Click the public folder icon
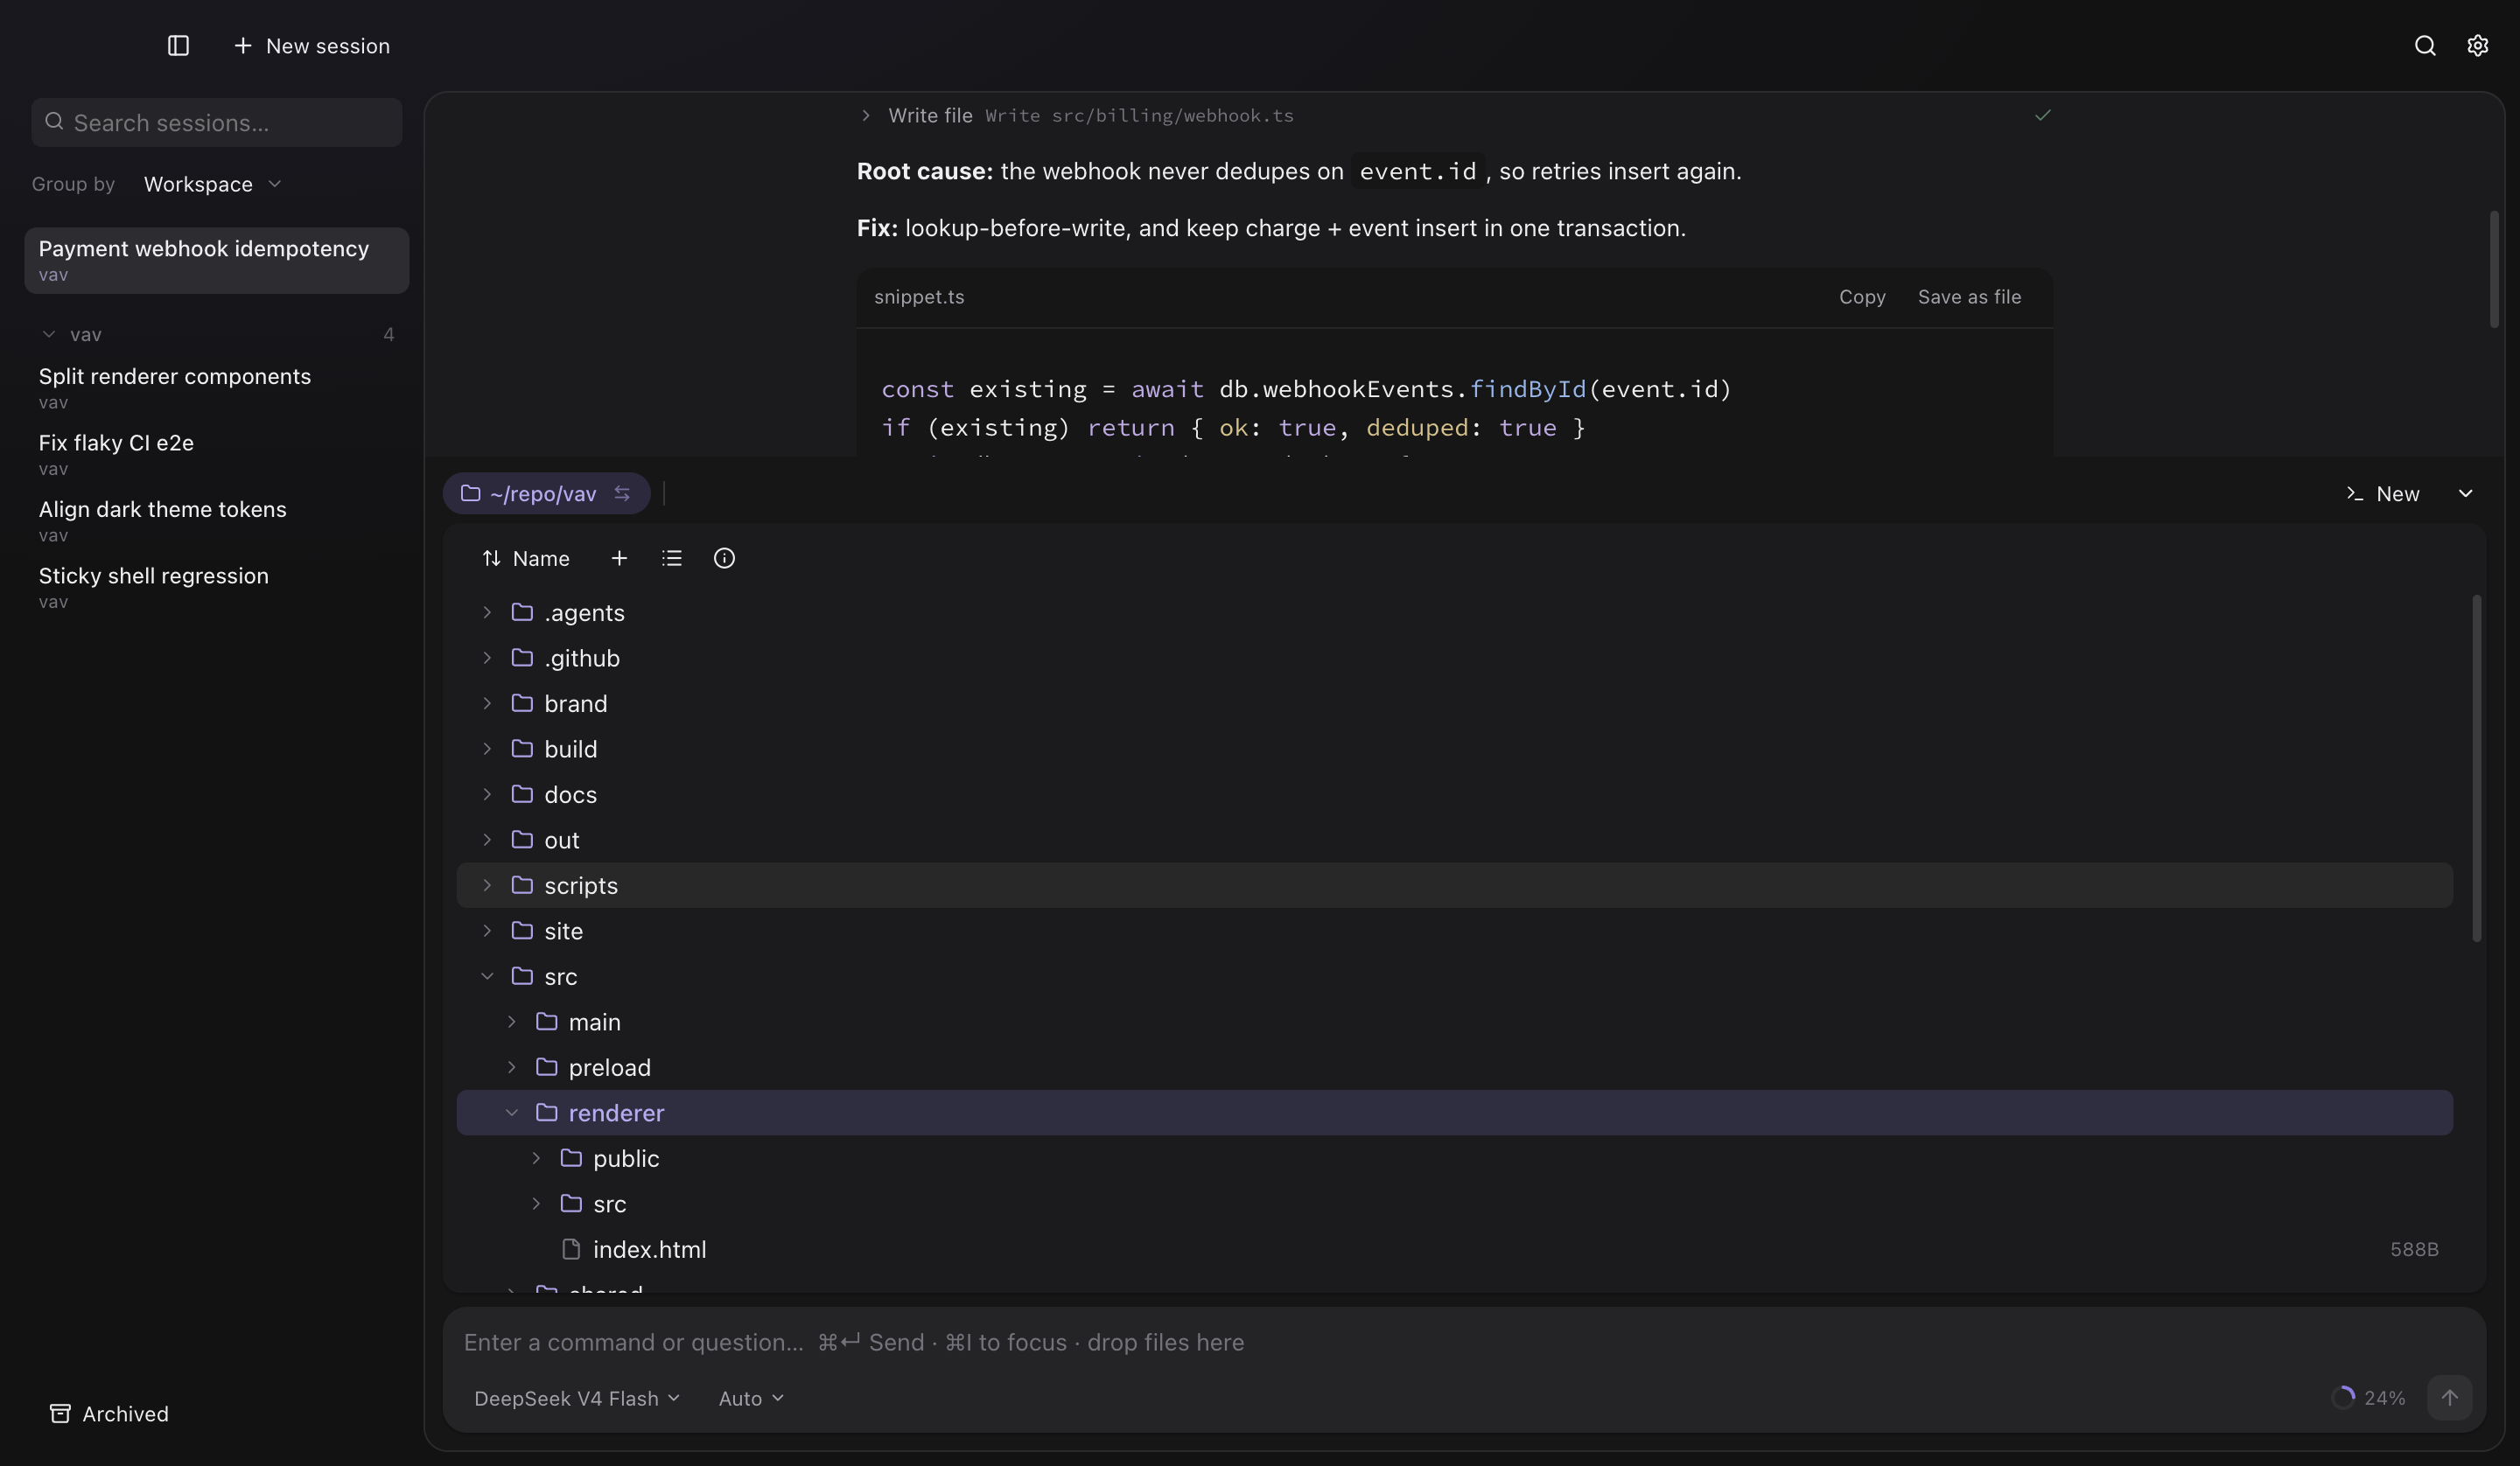Viewport: 2520px width, 1466px height. [x=571, y=1158]
